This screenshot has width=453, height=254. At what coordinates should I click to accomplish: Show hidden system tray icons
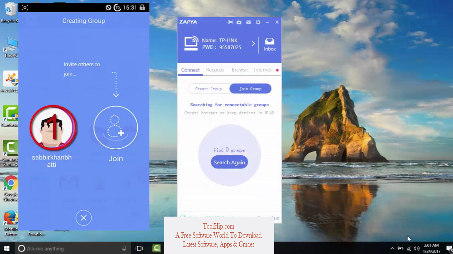[392, 248]
